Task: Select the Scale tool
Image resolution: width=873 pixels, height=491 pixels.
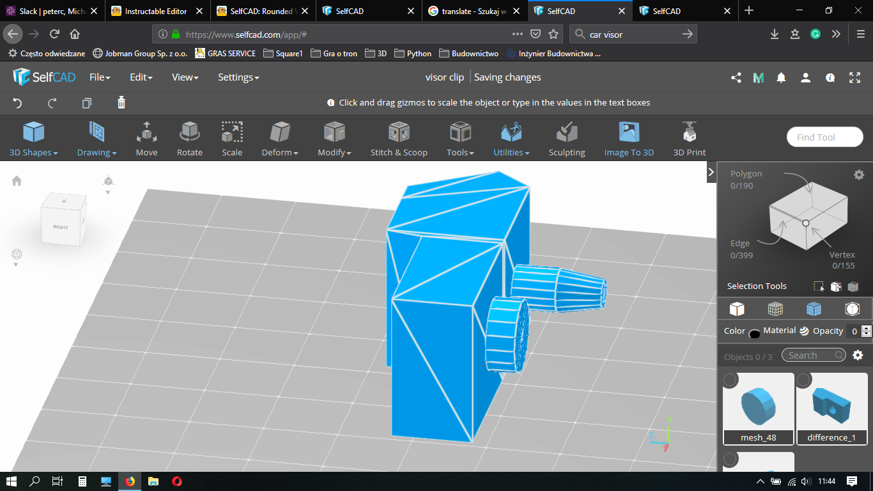Action: (x=232, y=139)
